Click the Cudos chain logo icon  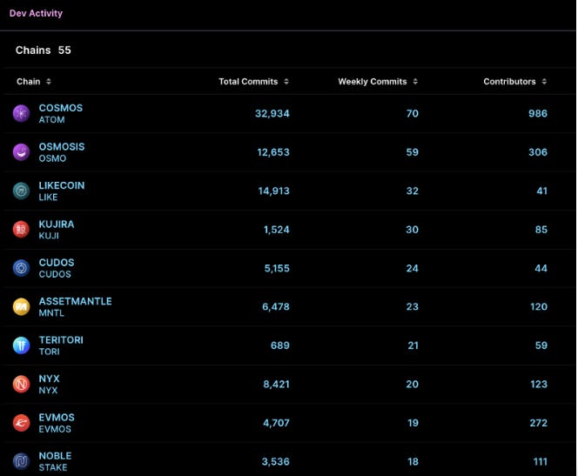tap(22, 268)
